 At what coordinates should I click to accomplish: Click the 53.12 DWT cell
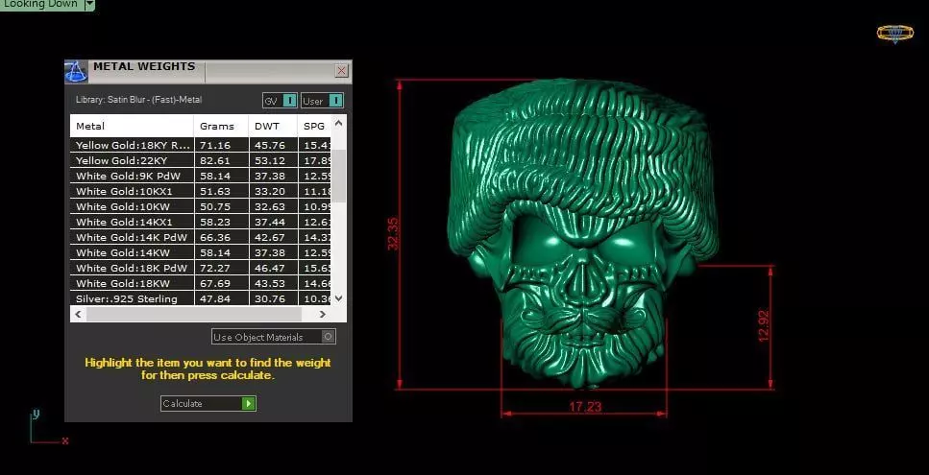273,160
